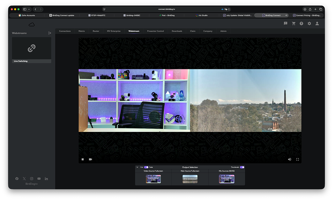333x200 pixels.
Task: Click the feedback message icon
Action: pos(285,23)
